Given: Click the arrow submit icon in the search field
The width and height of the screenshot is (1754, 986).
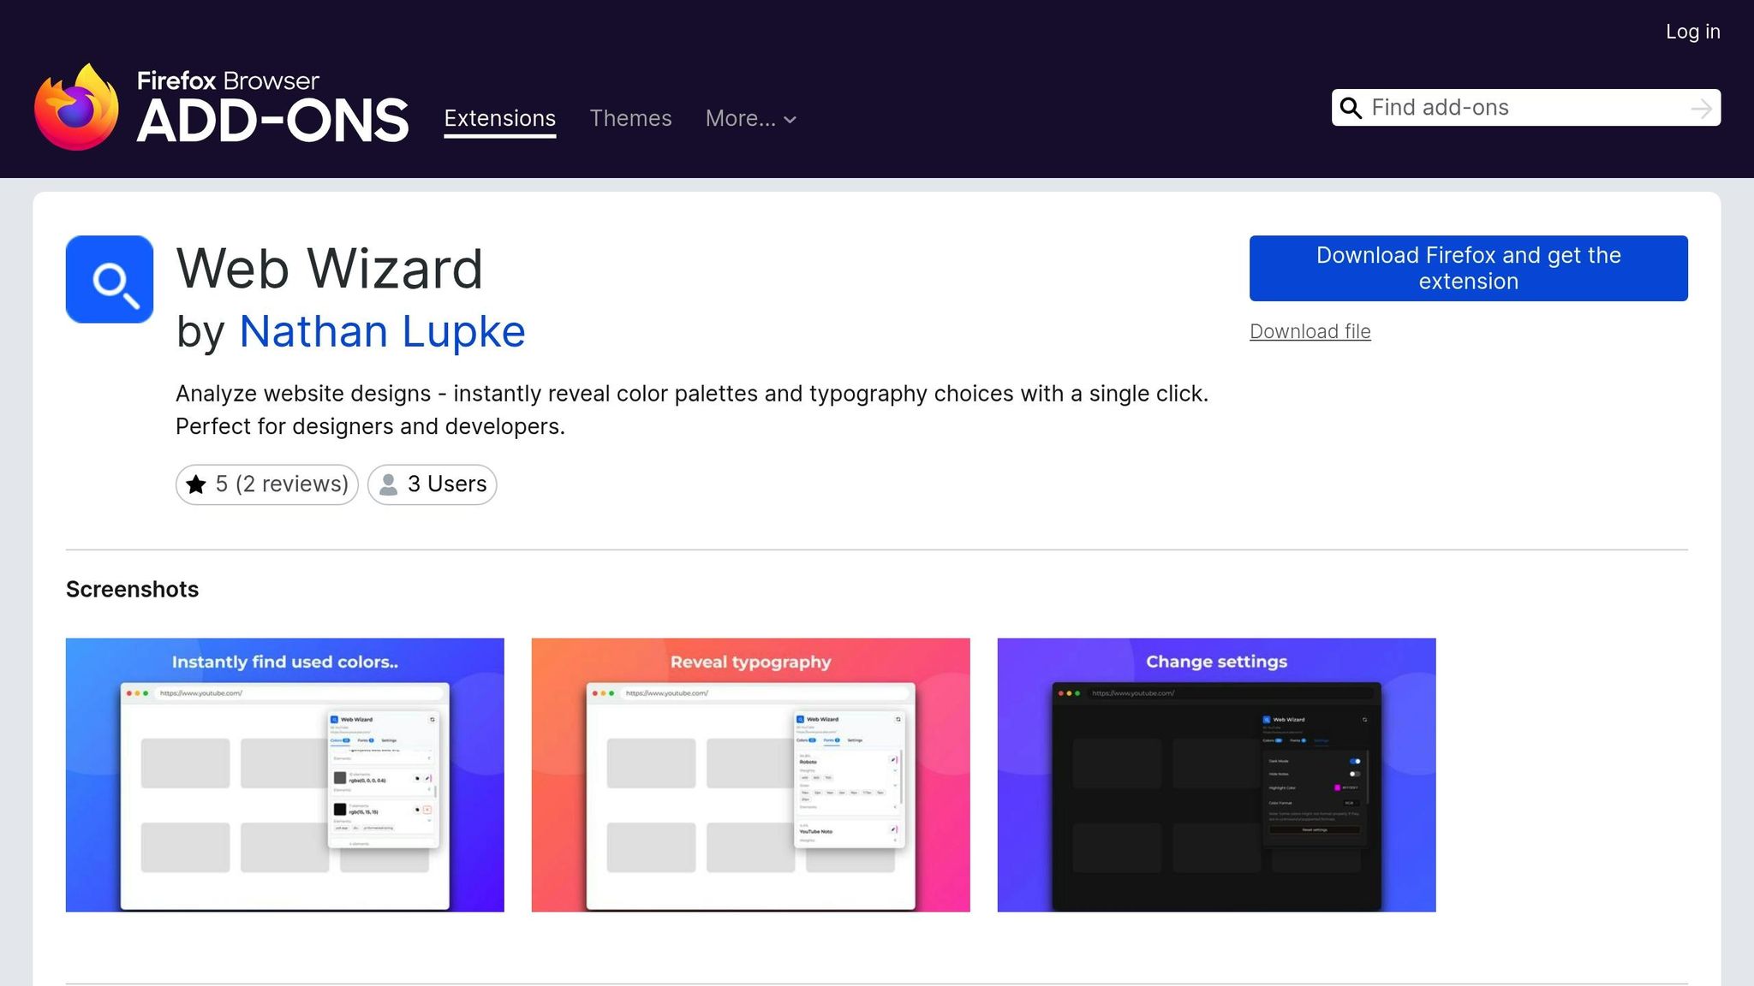Looking at the screenshot, I should tap(1703, 108).
